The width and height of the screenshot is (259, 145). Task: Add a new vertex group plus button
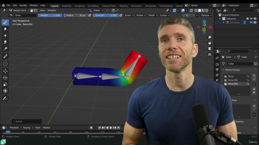[254, 76]
